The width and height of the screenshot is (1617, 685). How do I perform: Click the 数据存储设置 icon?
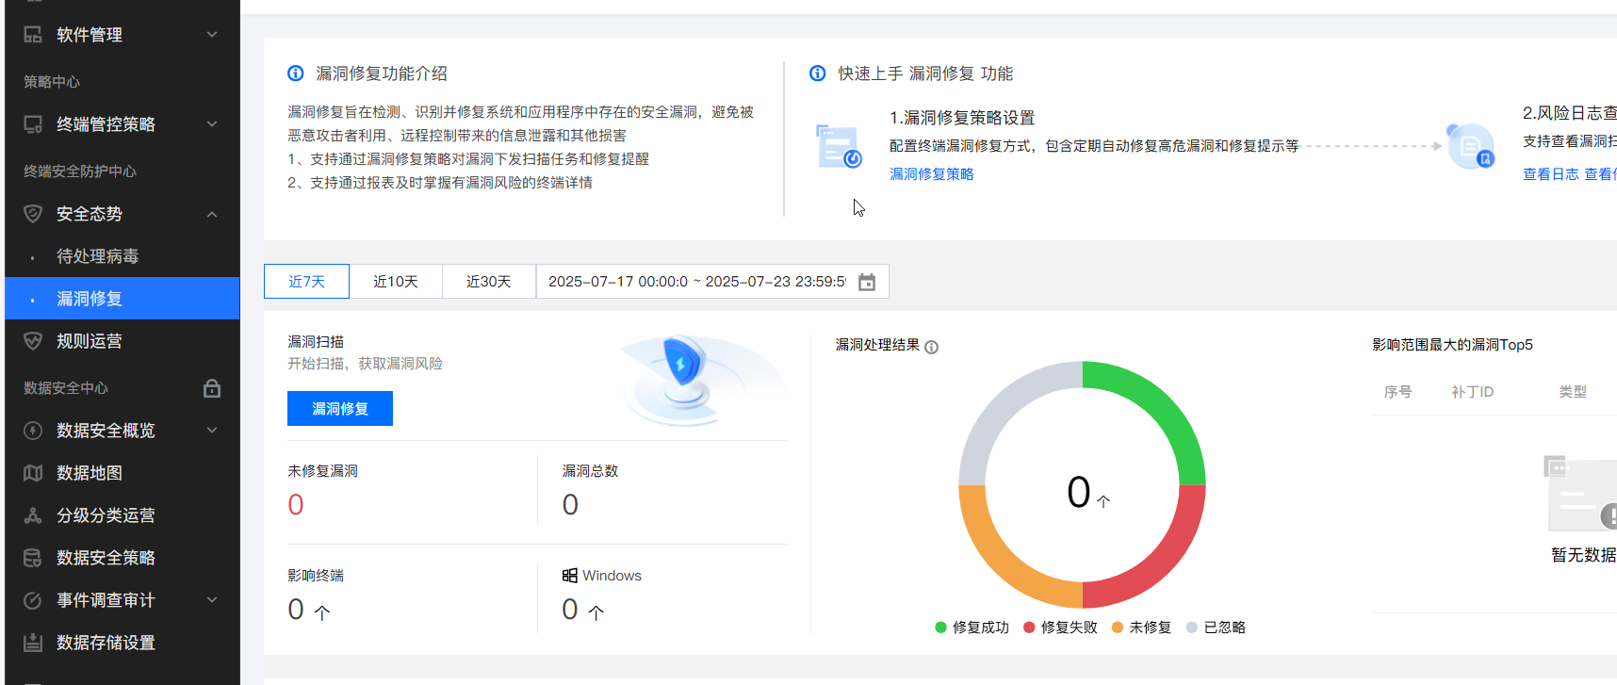coord(33,643)
